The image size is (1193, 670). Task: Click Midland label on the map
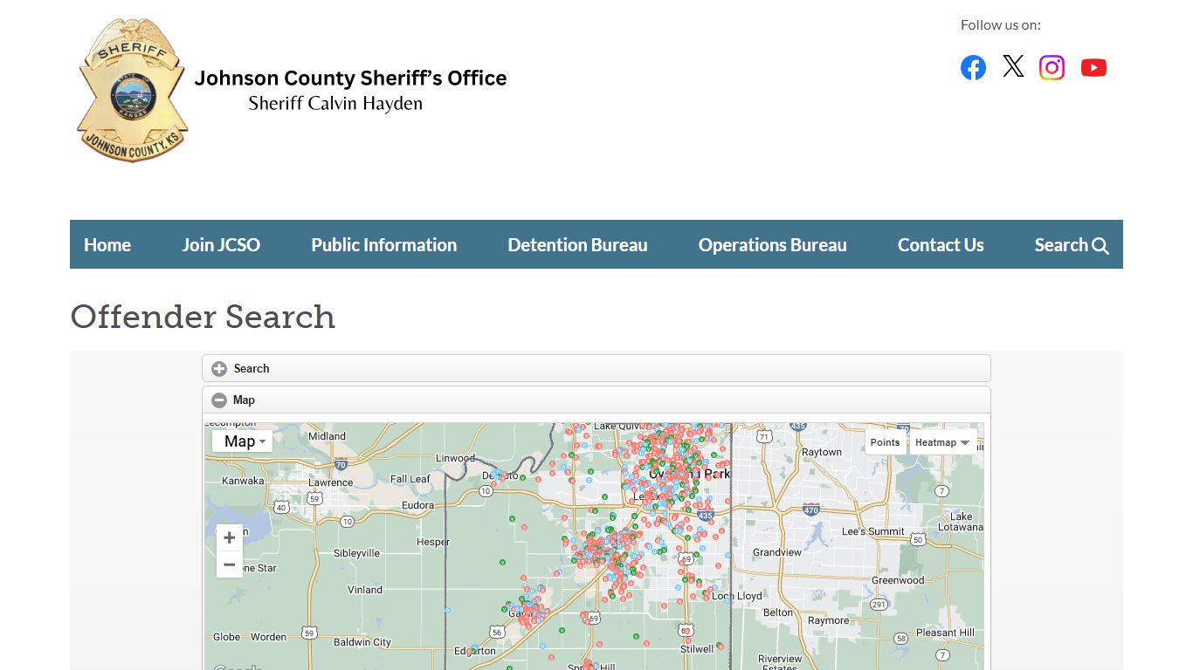(x=327, y=436)
